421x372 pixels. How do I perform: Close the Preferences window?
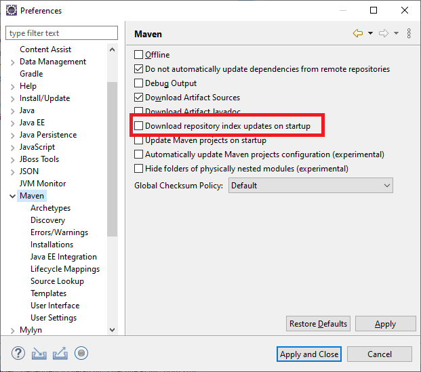405,10
